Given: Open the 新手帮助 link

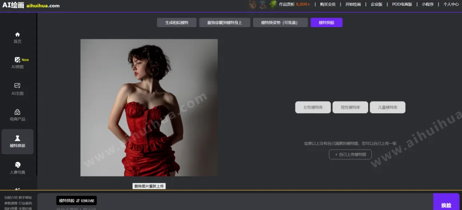Looking at the screenshot, I should click(x=25, y=198).
